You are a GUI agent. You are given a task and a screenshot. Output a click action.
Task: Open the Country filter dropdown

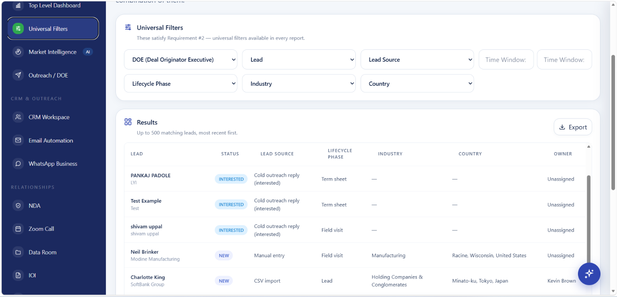pos(417,83)
